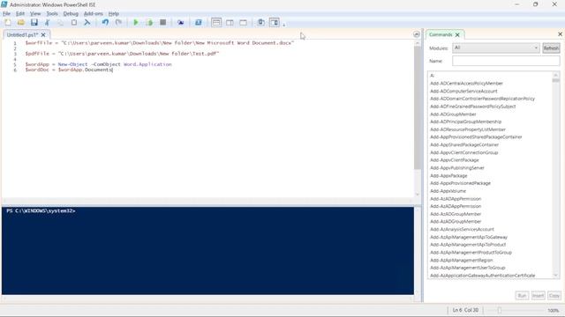This screenshot has width=565, height=317.
Task: Click the Insert button
Action: (538, 296)
